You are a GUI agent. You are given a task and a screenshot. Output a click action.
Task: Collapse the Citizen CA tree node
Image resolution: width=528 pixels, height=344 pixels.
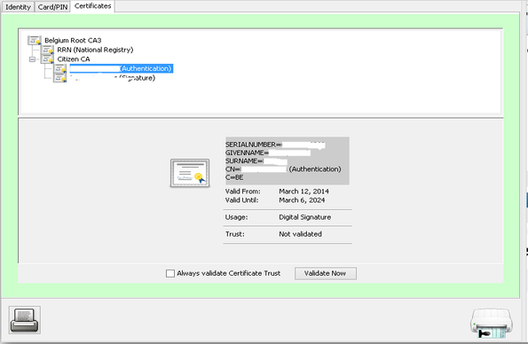32,59
